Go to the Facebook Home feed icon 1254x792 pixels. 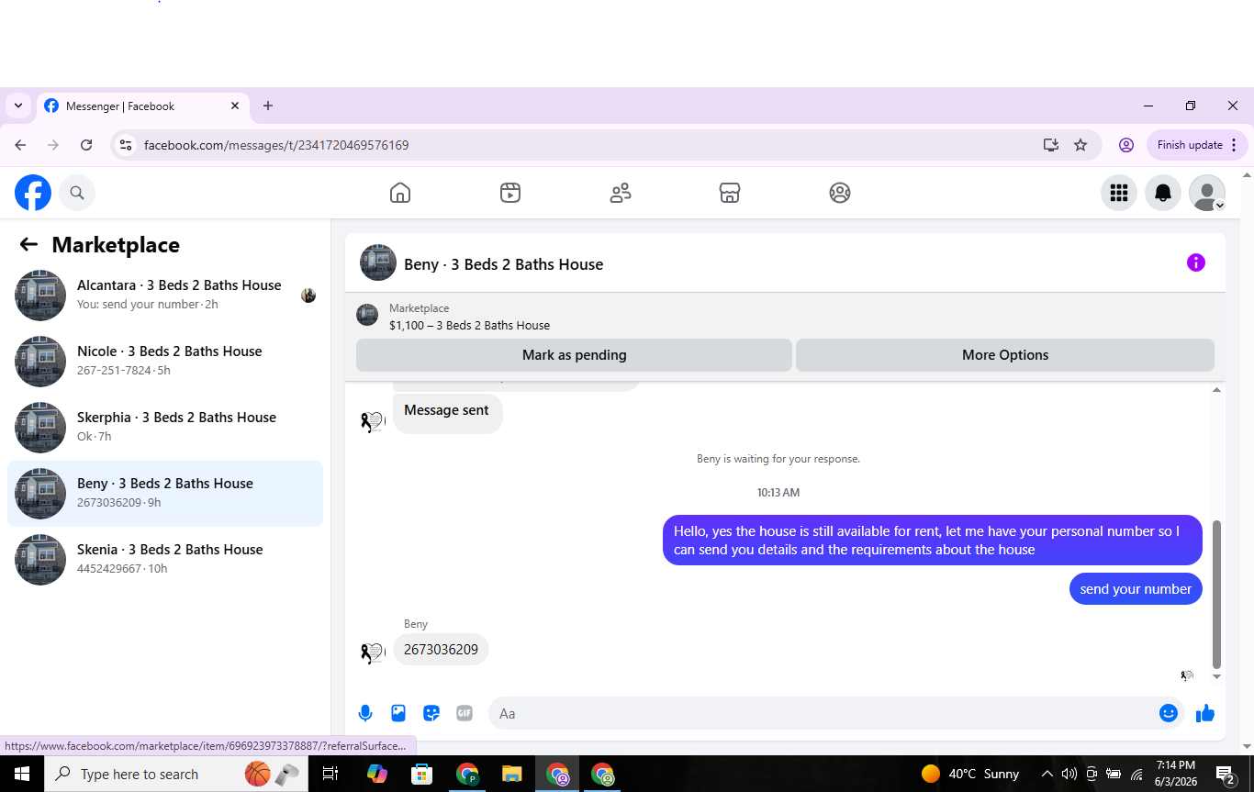[x=400, y=193]
